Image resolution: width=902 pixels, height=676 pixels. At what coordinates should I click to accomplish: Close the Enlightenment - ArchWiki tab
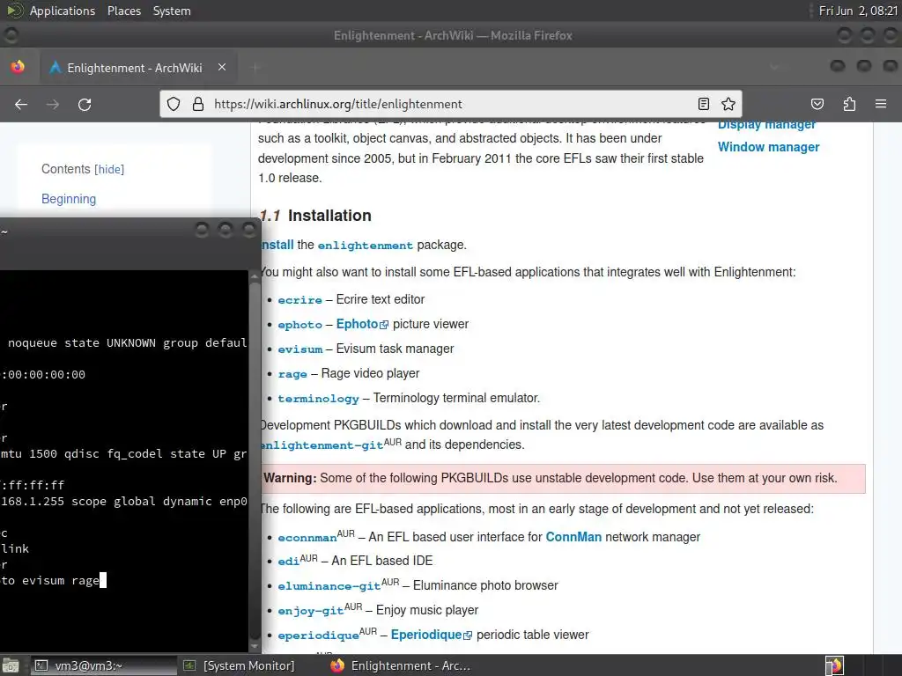[x=222, y=67]
